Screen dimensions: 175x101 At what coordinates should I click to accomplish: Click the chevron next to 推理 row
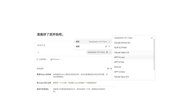coord(109,47)
